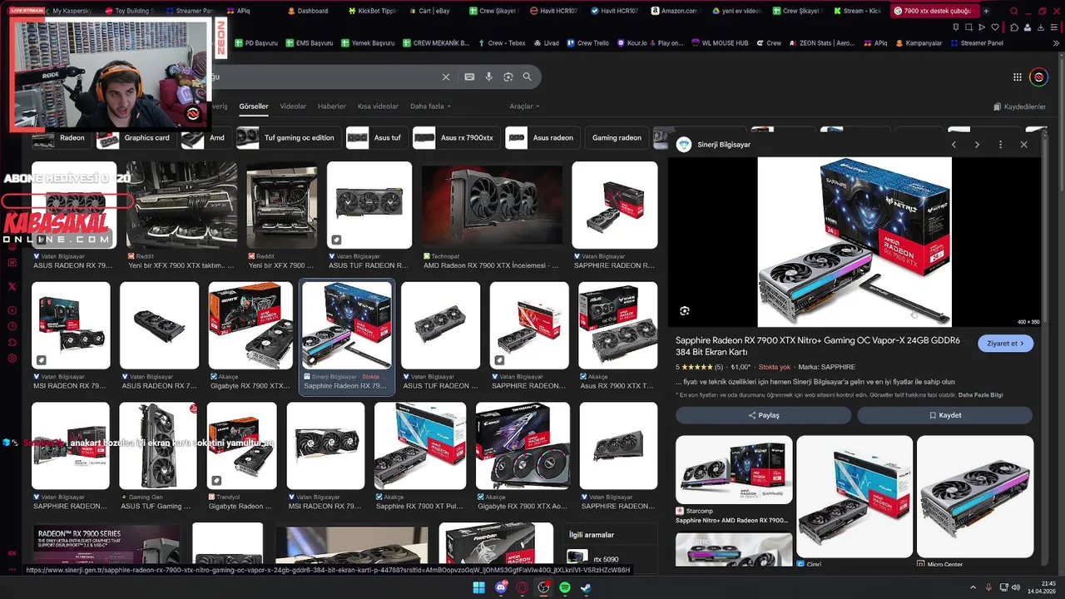
Task: Filter results by Asus tuf chip
Action: (375, 138)
